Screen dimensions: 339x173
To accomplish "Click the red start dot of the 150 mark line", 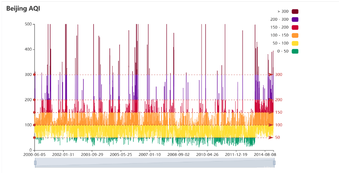I will [34, 112].
